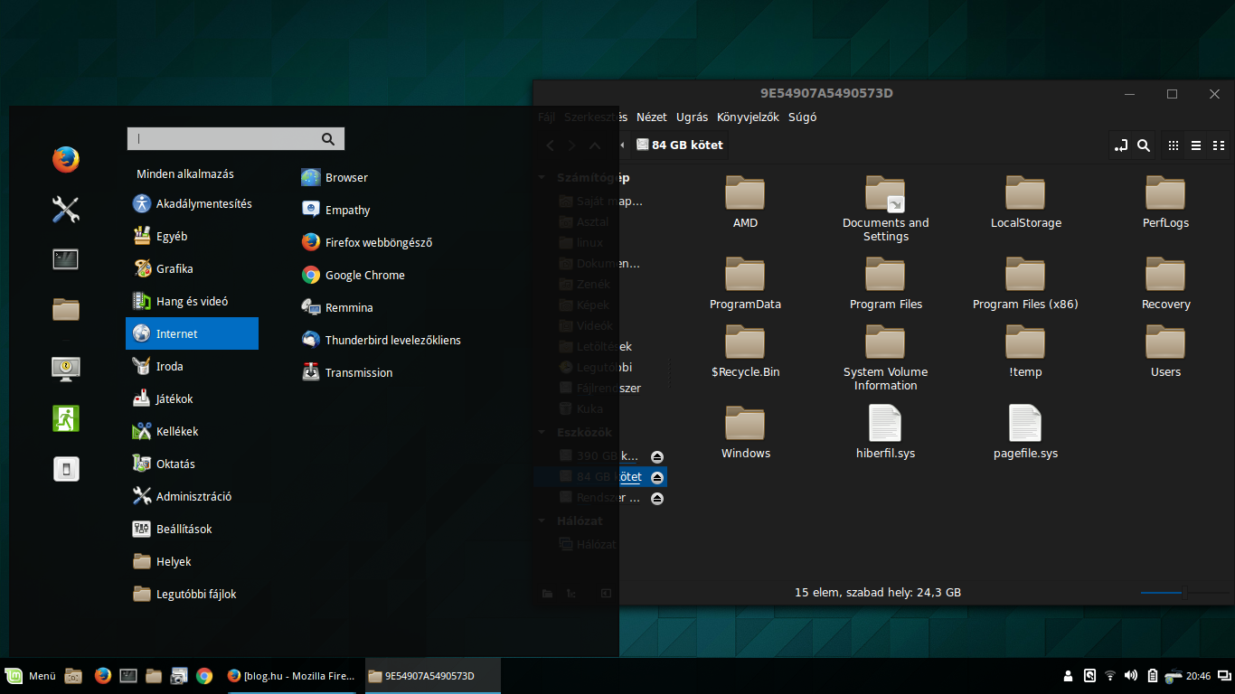Image resolution: width=1235 pixels, height=694 pixels.
Task: Select the hiberfil.sys file
Action: point(885,433)
